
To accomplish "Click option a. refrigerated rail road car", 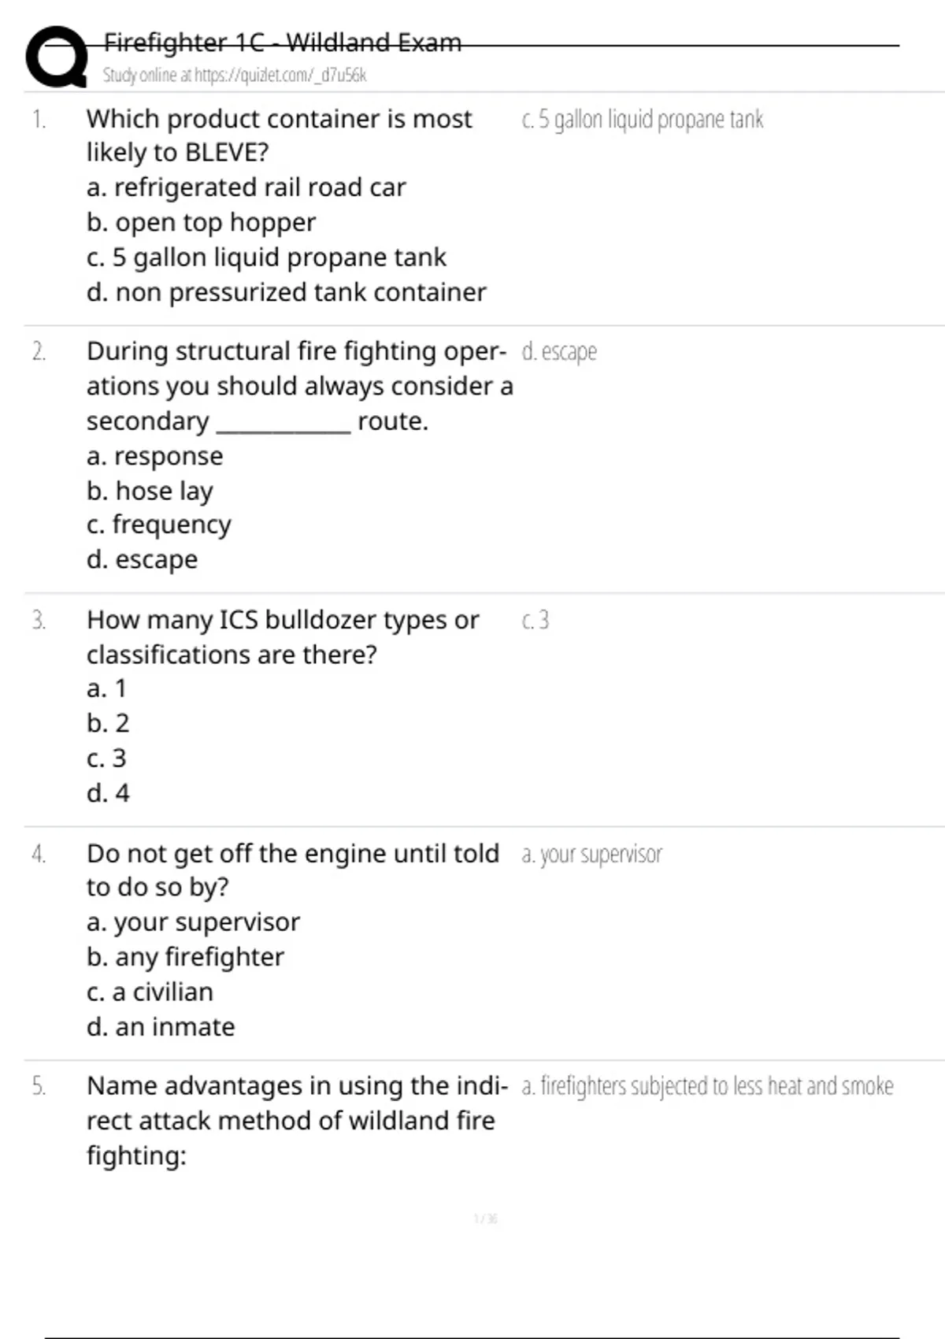I will click(246, 187).
